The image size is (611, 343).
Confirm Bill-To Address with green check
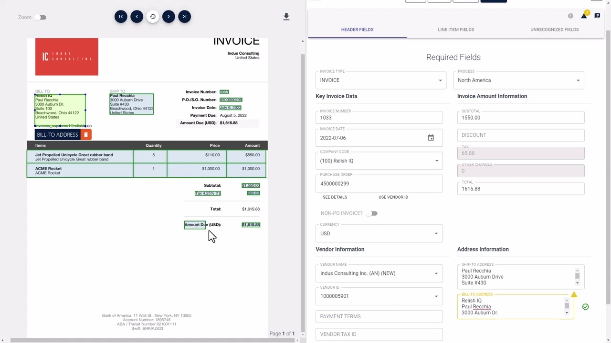tap(585, 307)
